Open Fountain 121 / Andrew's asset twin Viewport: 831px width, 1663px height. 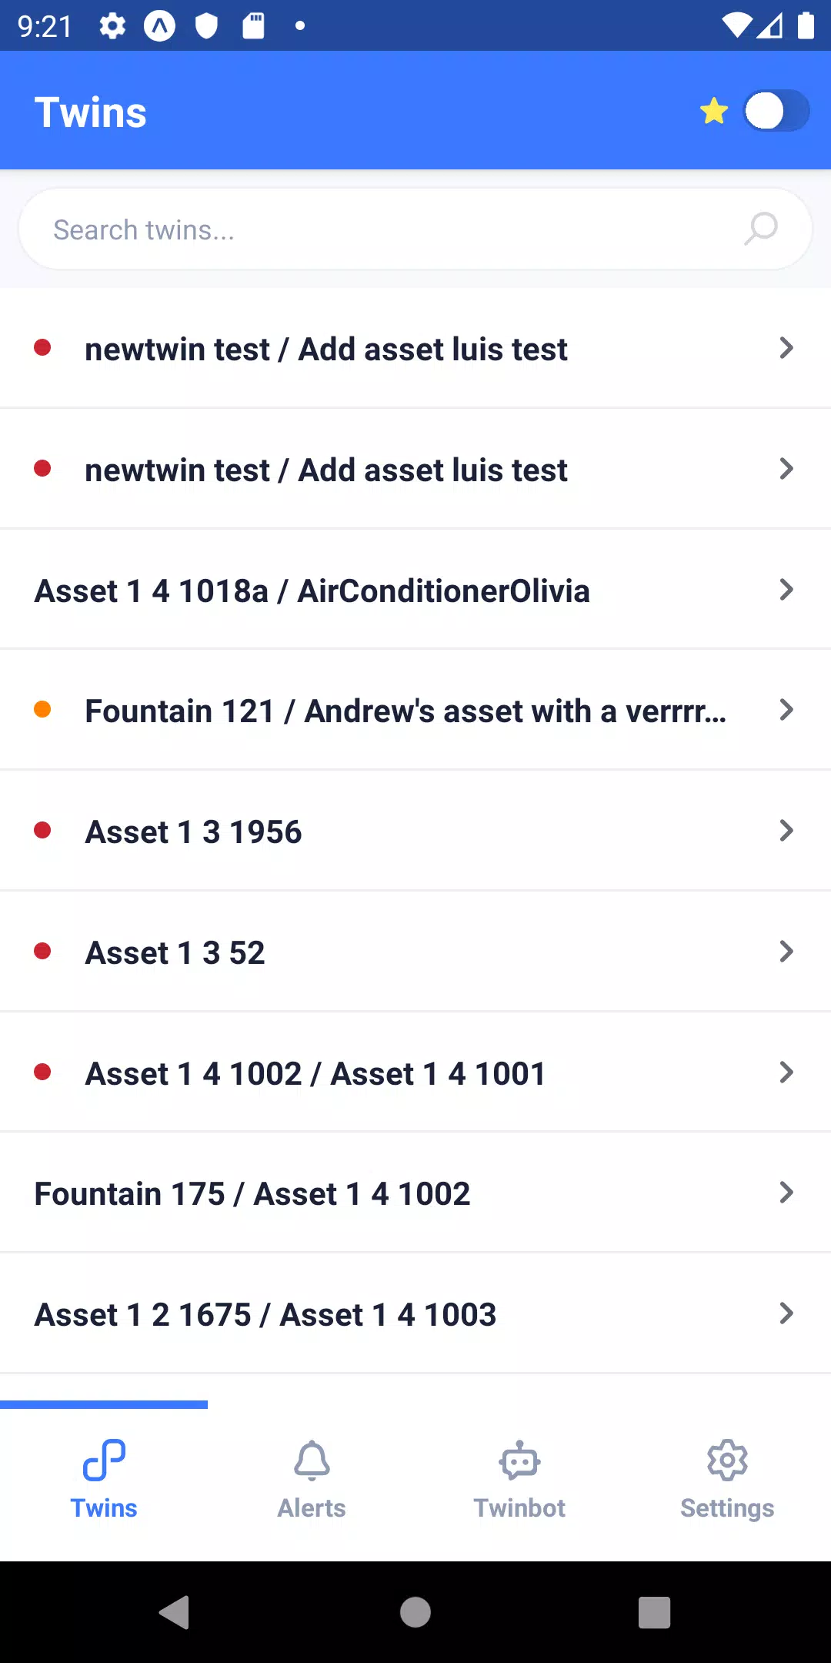[x=415, y=710]
